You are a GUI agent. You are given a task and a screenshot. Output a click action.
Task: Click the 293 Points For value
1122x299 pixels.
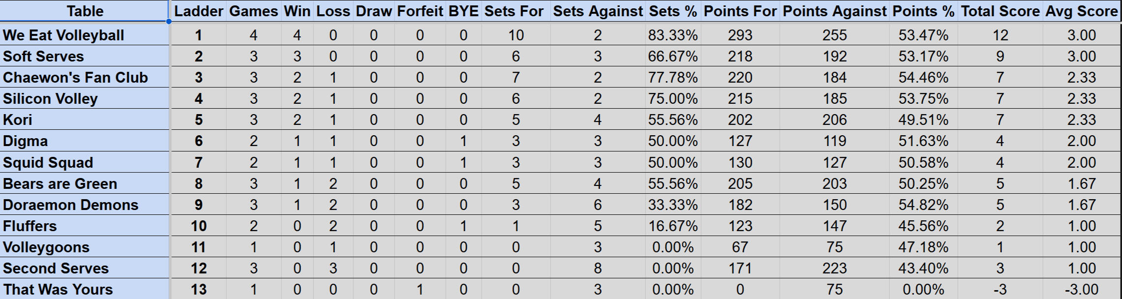tap(740, 35)
